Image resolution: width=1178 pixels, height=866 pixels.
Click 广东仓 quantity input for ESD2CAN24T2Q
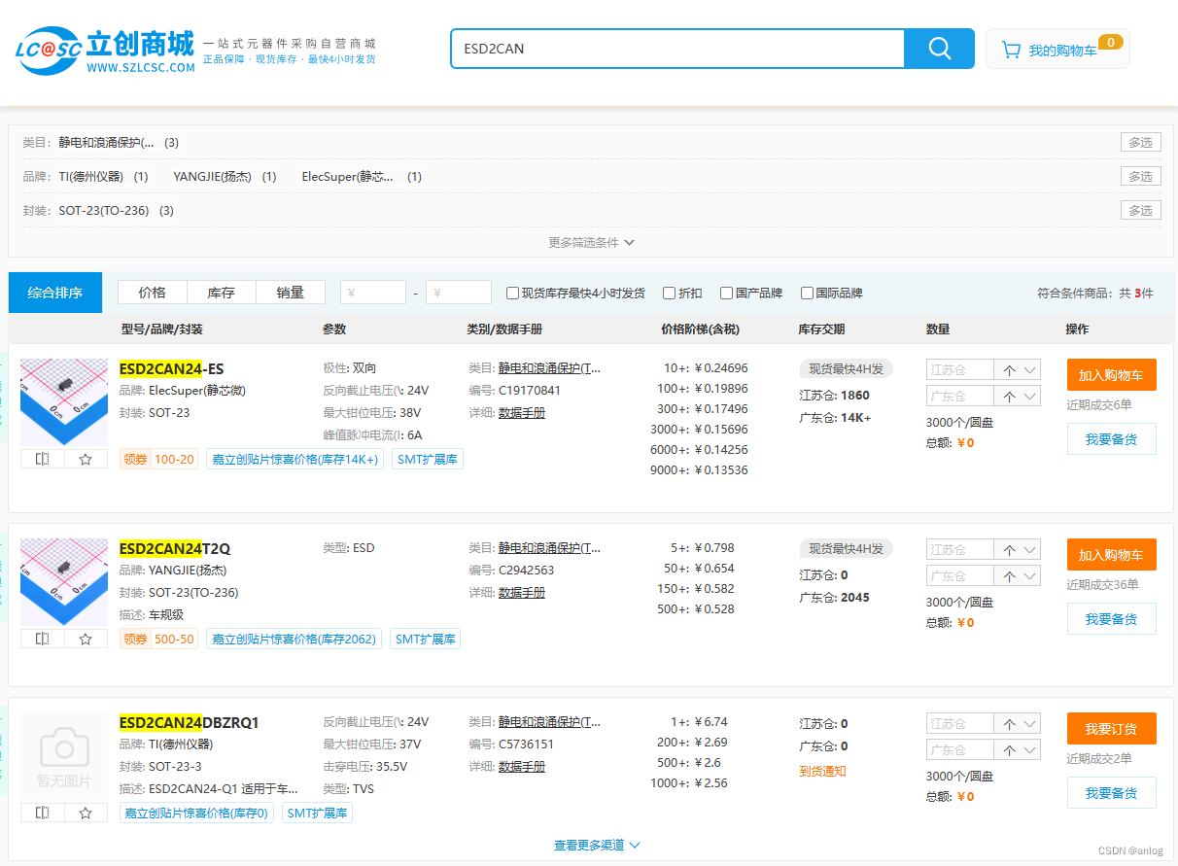[x=960, y=575]
